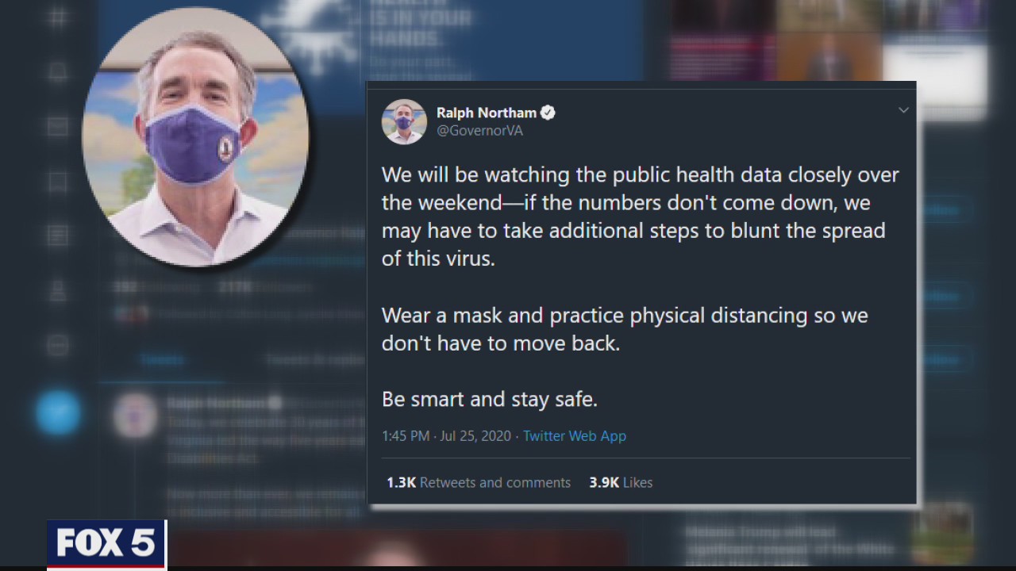Click the blue compose Tweet button
The image size is (1016, 571).
point(58,412)
